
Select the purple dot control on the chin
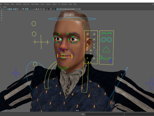[63, 63]
